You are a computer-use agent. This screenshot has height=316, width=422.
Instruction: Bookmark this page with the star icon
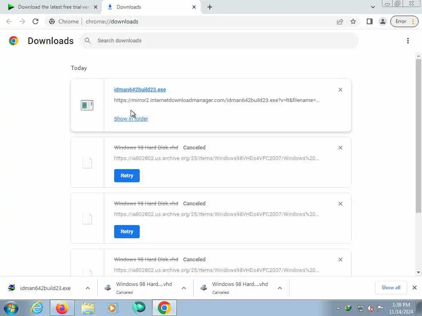point(353,21)
